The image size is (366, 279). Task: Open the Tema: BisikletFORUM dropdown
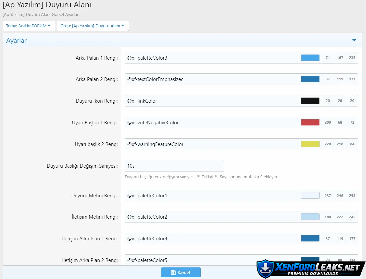[29, 26]
